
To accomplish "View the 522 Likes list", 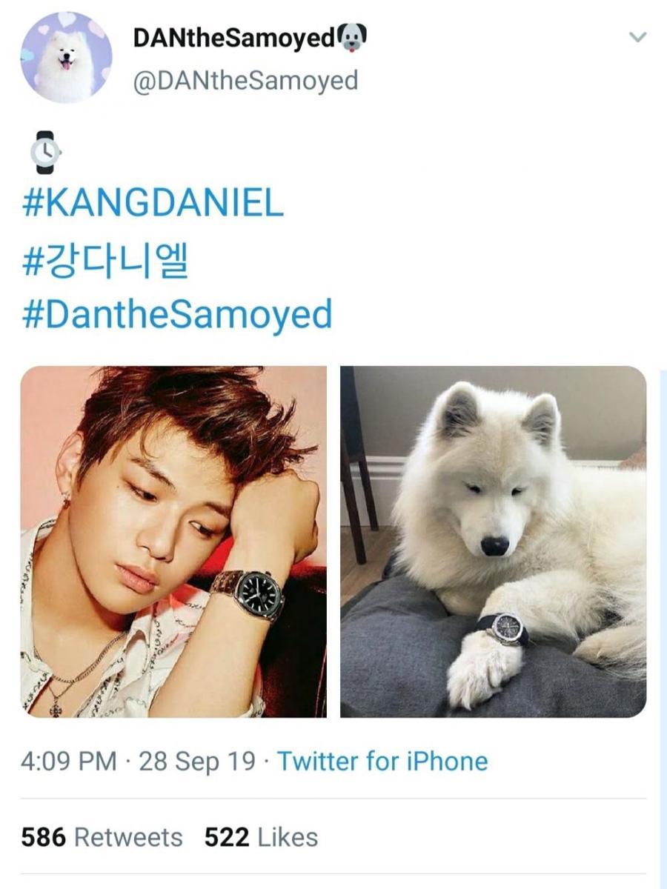I will [x=261, y=838].
